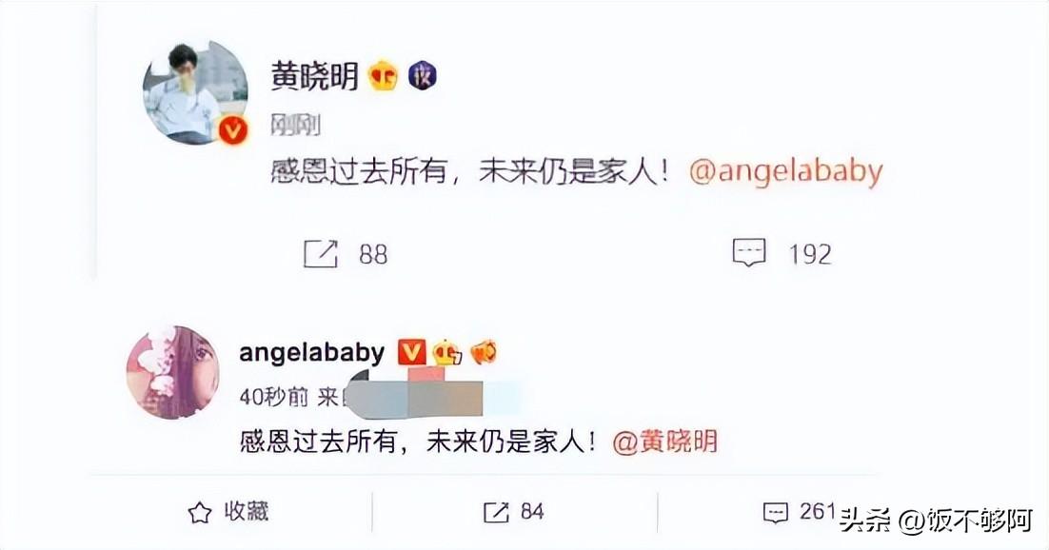
Task: Follow the @angelababy mention link
Action: point(785,172)
